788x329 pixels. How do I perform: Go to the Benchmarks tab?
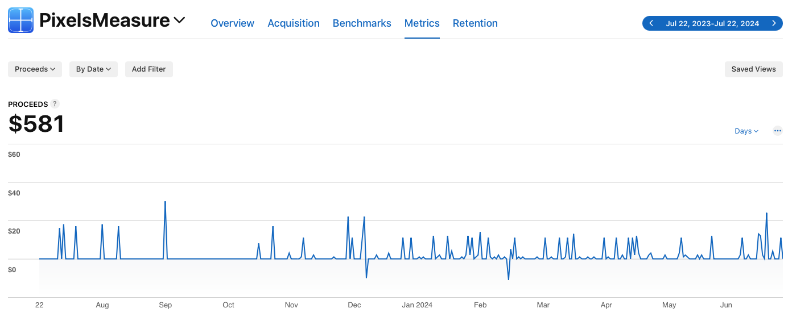362,23
